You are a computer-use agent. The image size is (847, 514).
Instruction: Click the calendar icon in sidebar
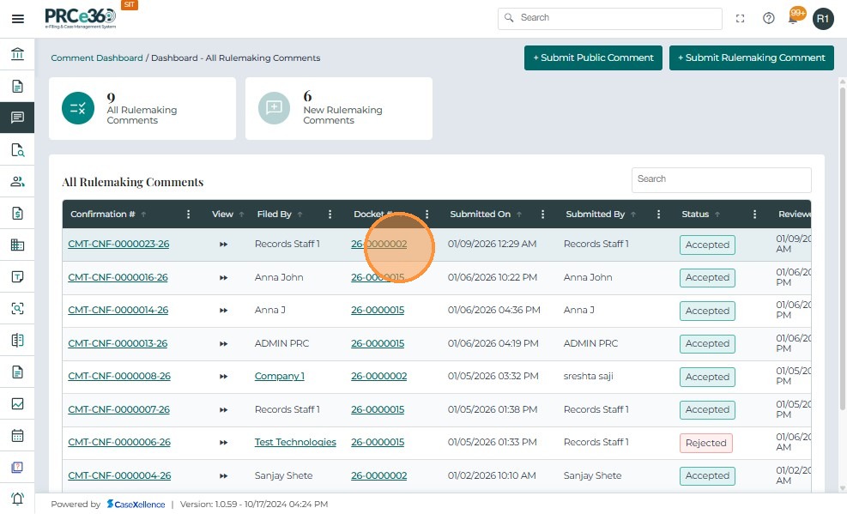point(17,435)
